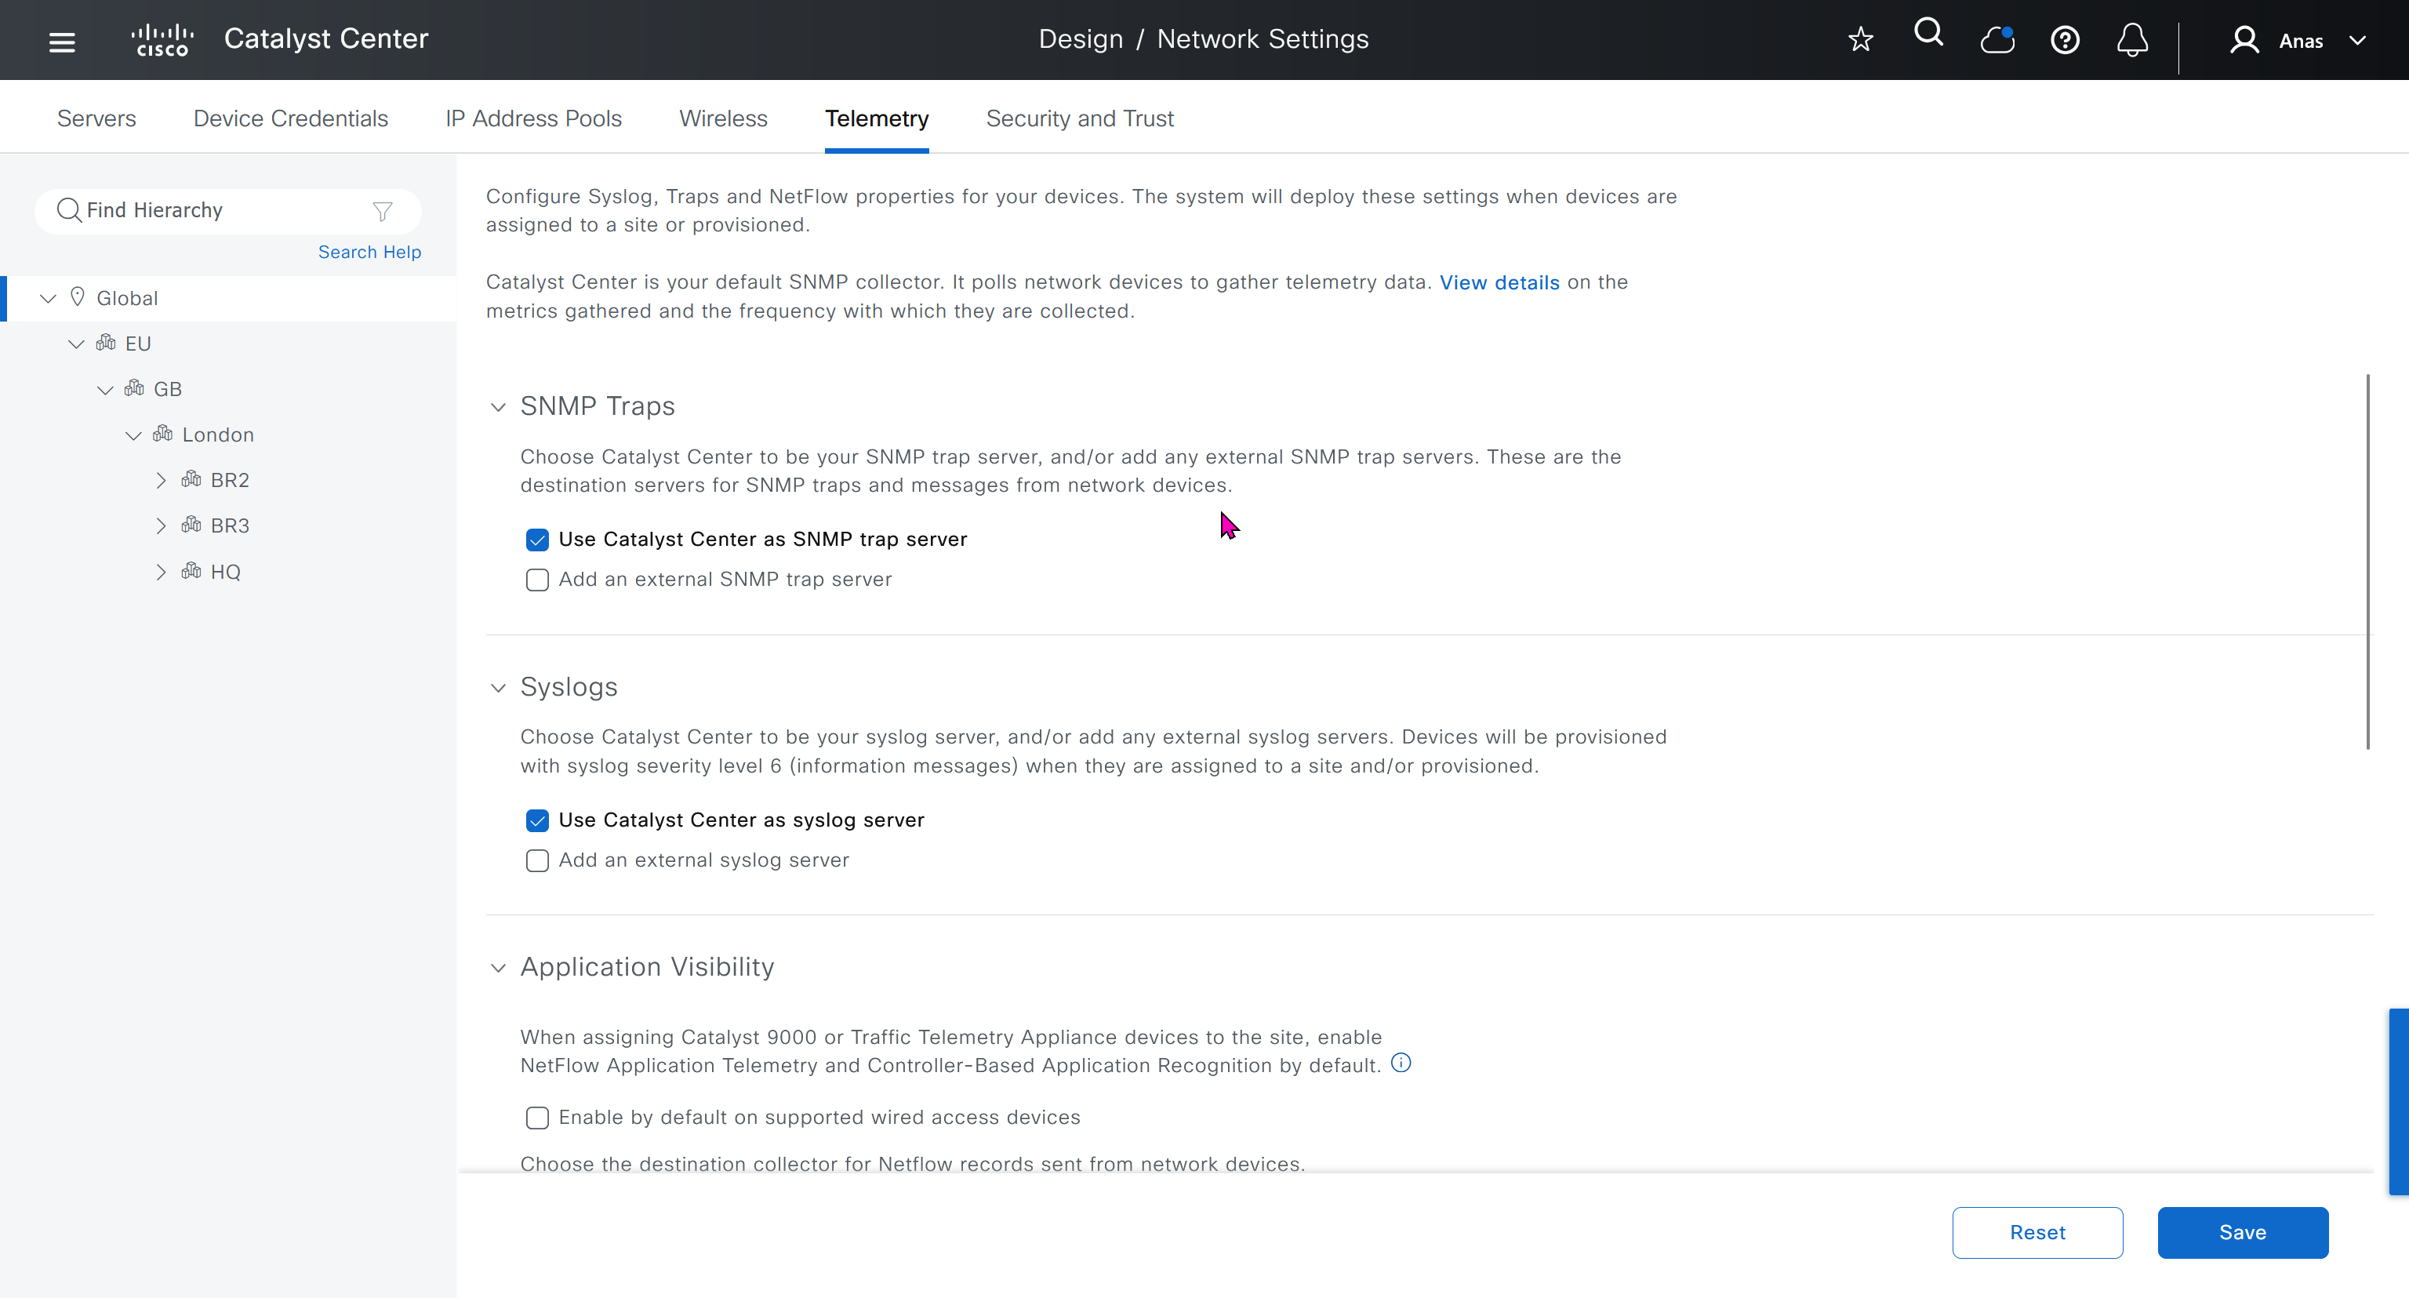Open the Anas user account dropdown

[2299, 40]
